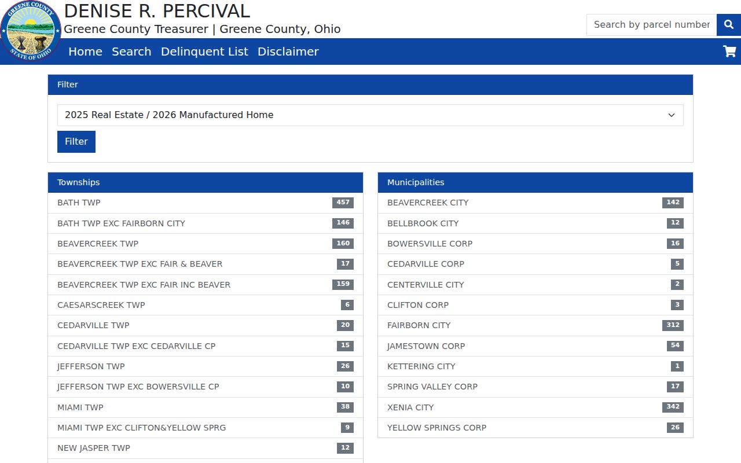
Task: Click the Municipalities panel header
Action: pos(535,182)
